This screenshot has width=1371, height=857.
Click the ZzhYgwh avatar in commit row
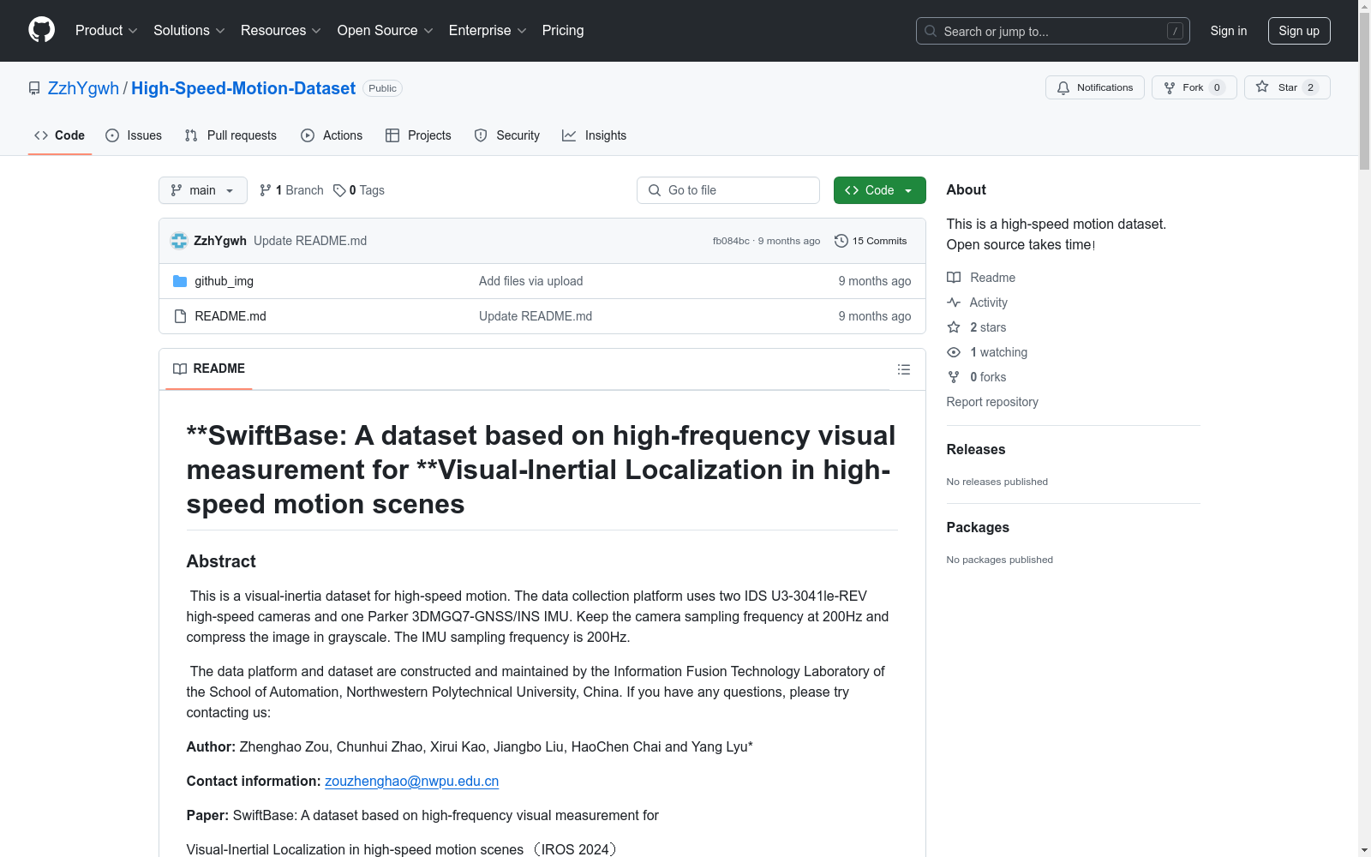tap(179, 241)
